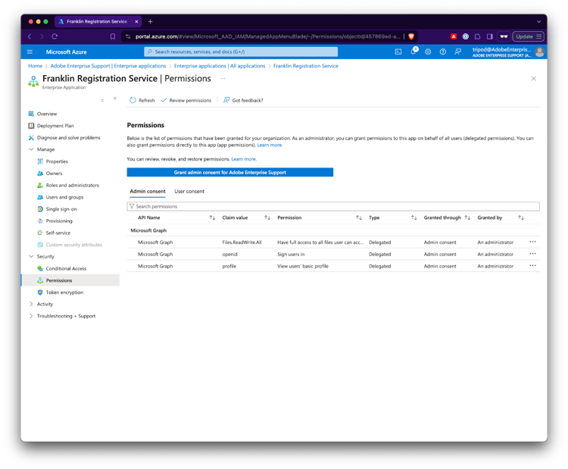The height and width of the screenshot is (469, 568).
Task: Click Home breadcrumb link
Action: [x=35, y=66]
